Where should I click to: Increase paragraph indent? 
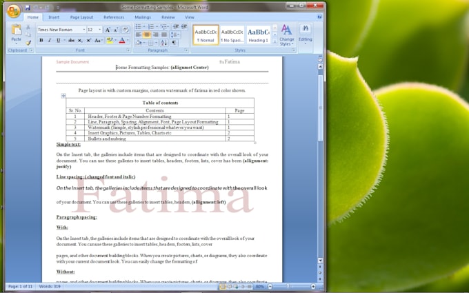point(184,27)
